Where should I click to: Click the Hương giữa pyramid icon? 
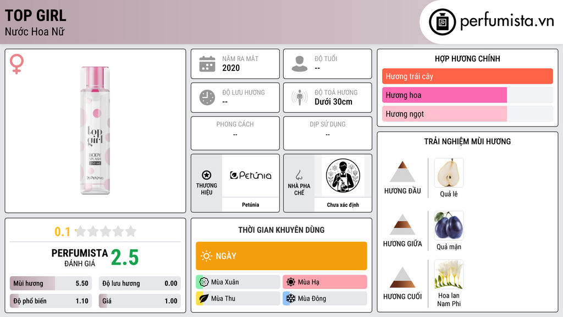pyautogui.click(x=402, y=225)
